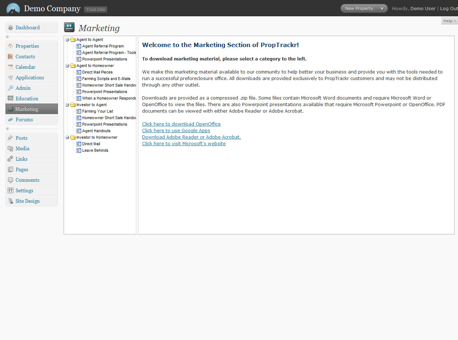Collapse the Agent to Agent folder
The image size is (458, 340).
click(x=67, y=40)
